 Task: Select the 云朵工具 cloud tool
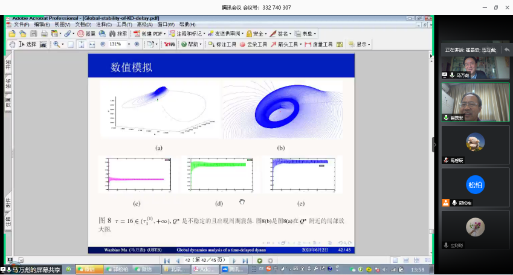254,44
